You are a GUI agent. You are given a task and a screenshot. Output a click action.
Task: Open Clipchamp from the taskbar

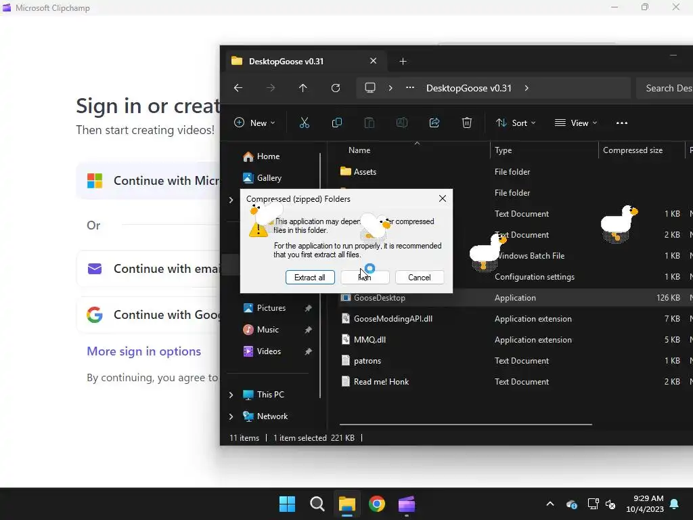[407, 504]
